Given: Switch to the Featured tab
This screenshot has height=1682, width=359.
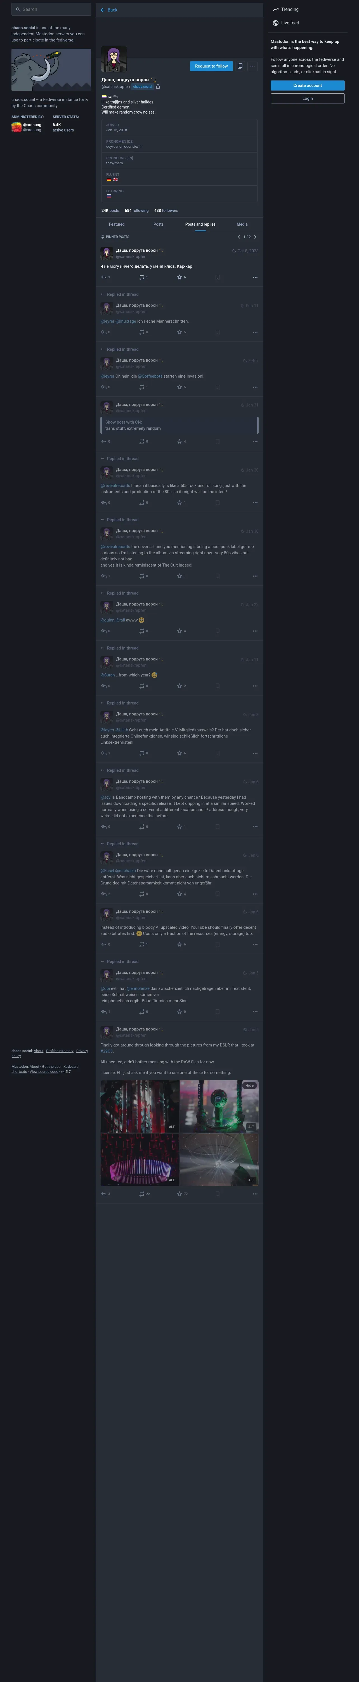Looking at the screenshot, I should coord(117,224).
